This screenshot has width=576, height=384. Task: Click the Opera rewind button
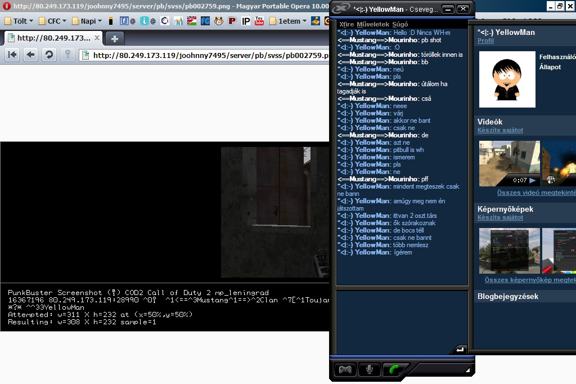(x=12, y=55)
